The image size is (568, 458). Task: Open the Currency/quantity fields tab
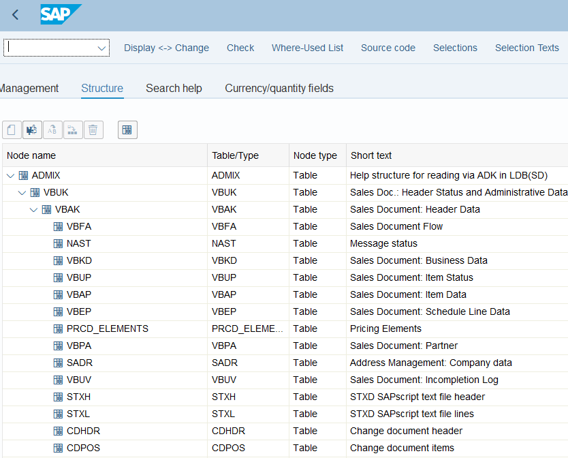279,88
